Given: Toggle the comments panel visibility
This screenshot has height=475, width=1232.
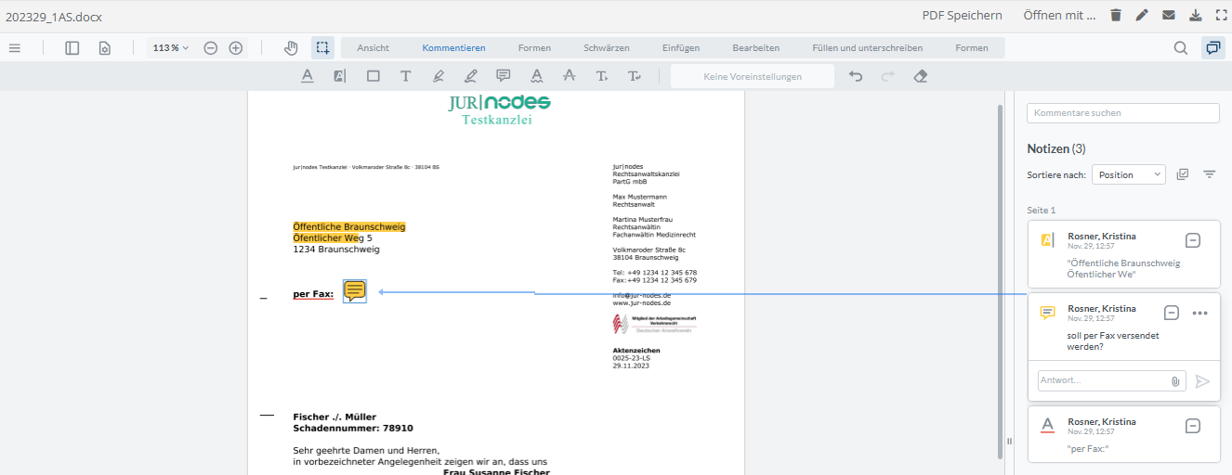Looking at the screenshot, I should (1212, 48).
